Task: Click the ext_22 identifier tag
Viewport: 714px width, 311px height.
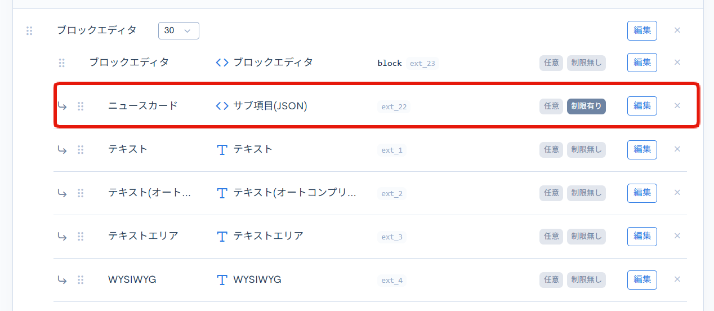Action: (x=394, y=106)
